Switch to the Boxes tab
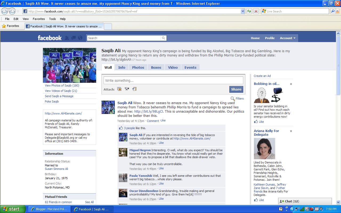Viewport: 341px width, 213px height. (156, 67)
